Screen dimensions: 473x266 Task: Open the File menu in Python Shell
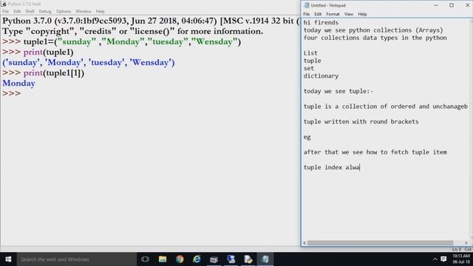click(5, 11)
